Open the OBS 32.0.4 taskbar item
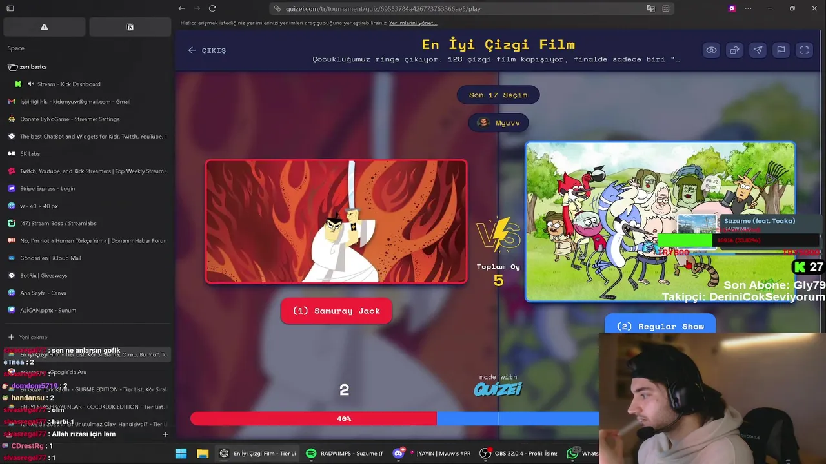826x464 pixels. pyautogui.click(x=519, y=453)
